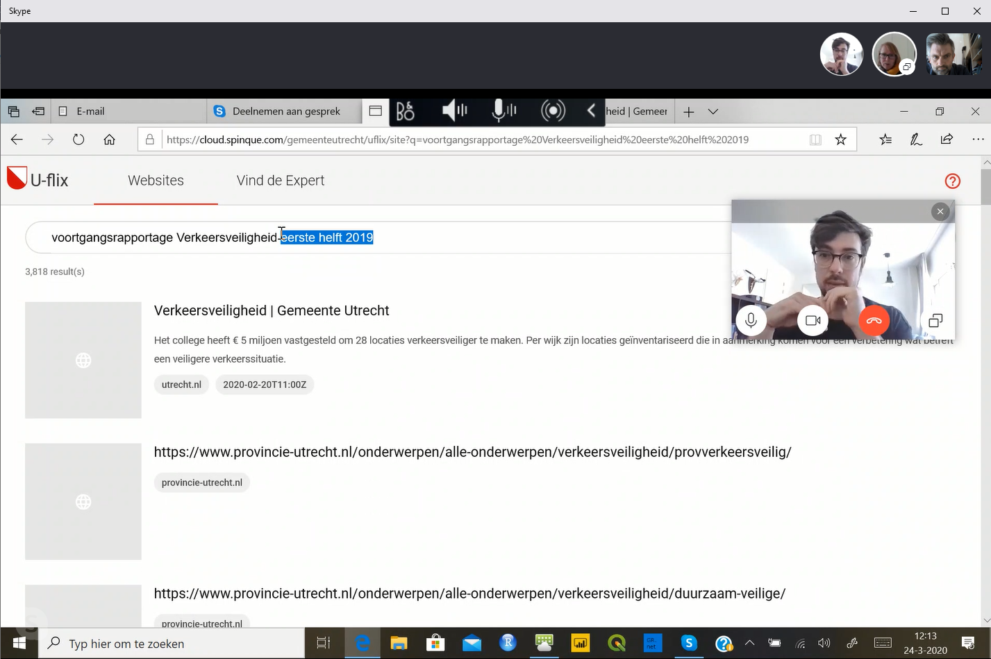The height and width of the screenshot is (659, 991).
Task: Share this page icon
Action: tap(947, 140)
